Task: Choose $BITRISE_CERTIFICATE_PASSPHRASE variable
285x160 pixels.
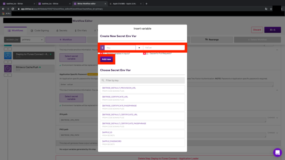Action: [142, 107]
